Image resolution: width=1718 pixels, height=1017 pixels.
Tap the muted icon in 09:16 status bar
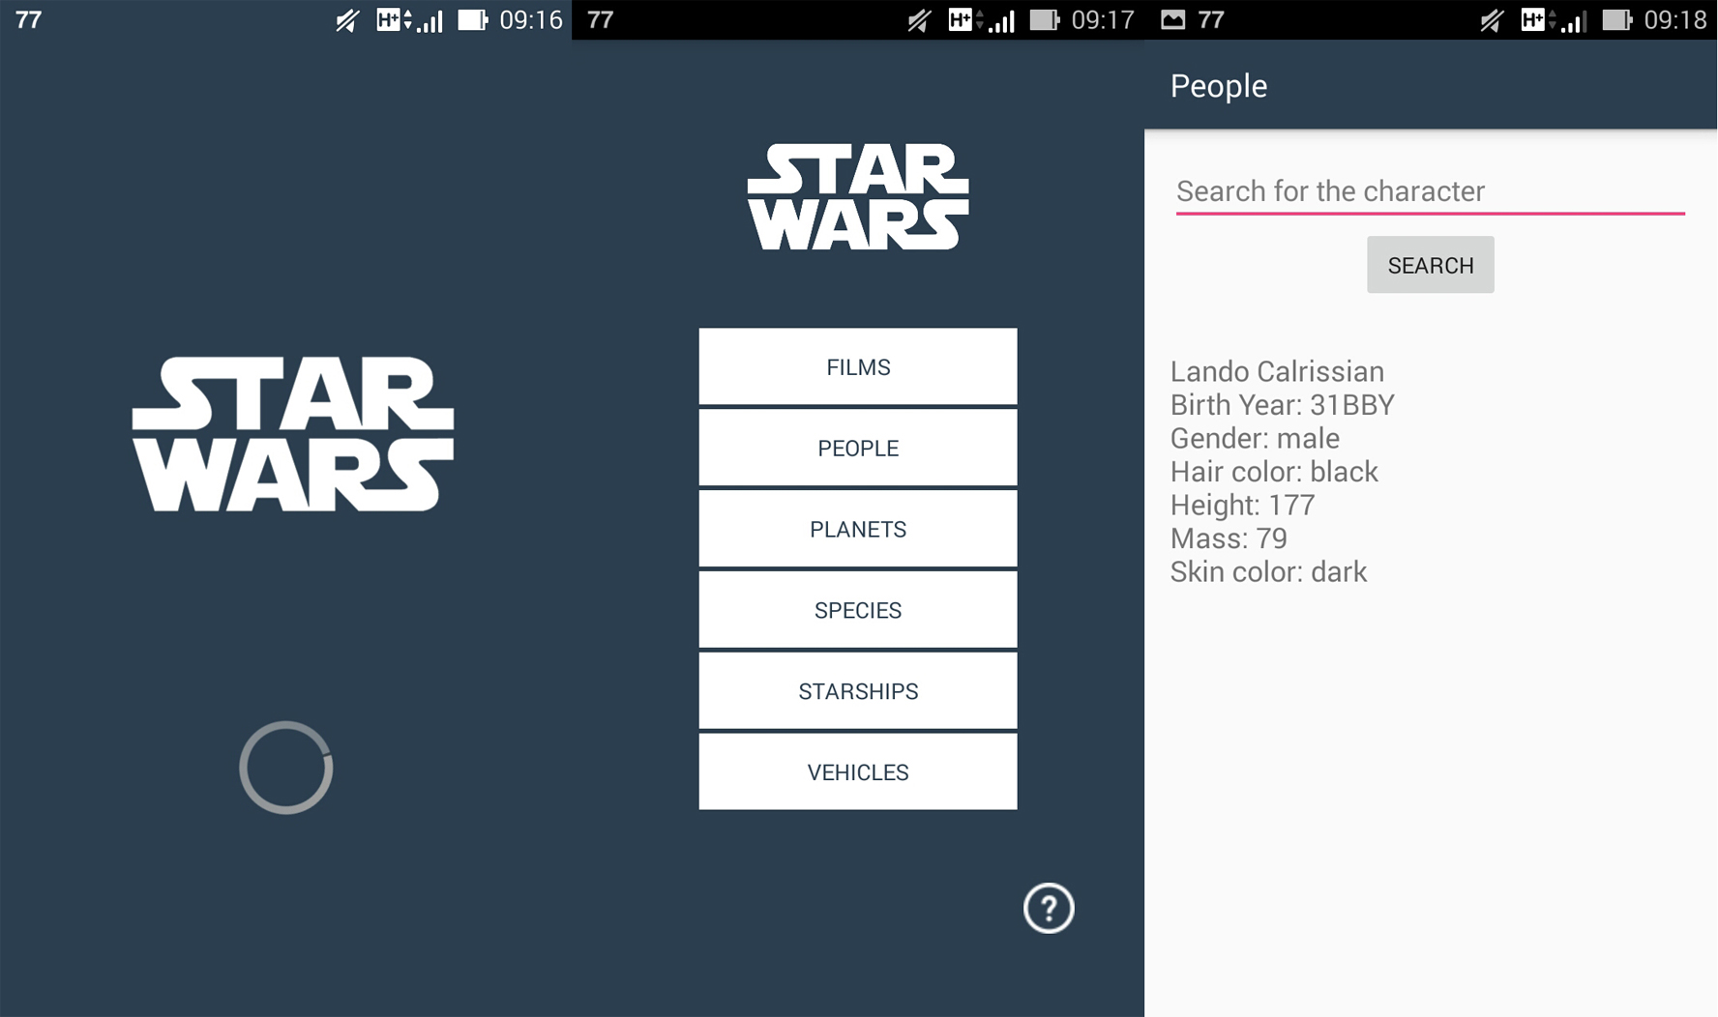(347, 20)
